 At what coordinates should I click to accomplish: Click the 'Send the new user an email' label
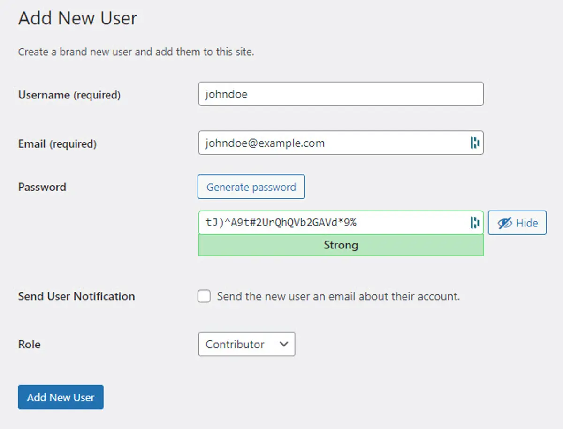(x=338, y=296)
